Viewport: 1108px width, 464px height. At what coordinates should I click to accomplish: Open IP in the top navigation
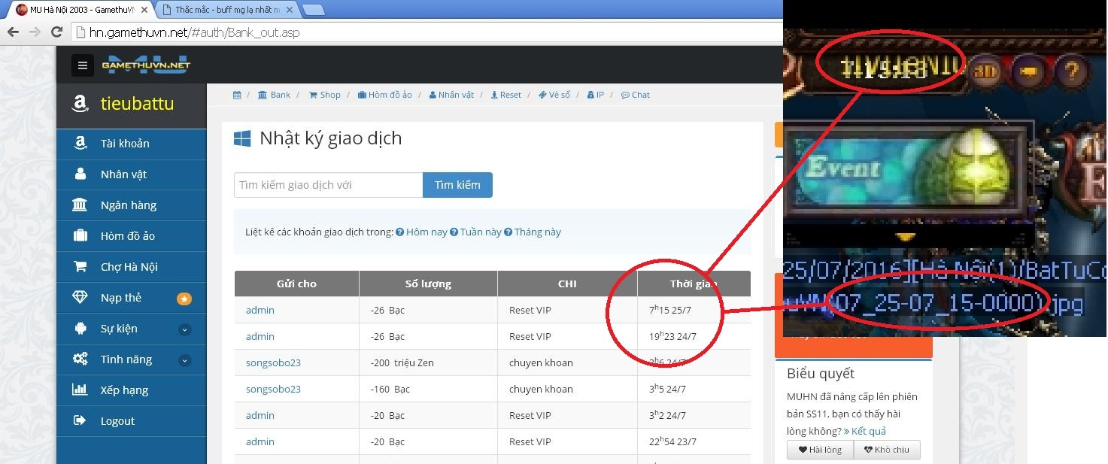tap(596, 95)
